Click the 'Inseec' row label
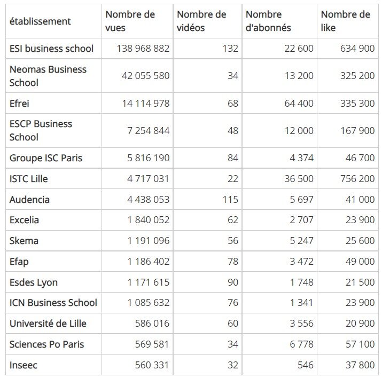 23,365
